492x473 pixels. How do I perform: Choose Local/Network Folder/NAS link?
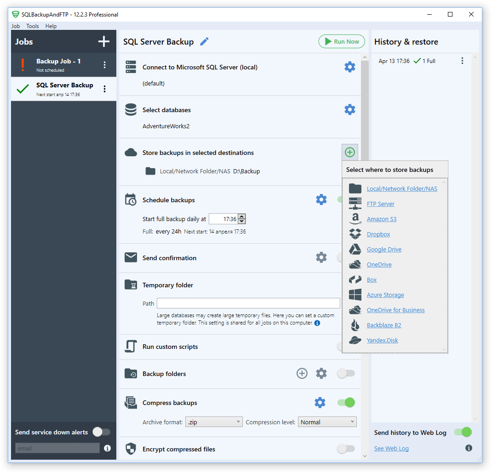[402, 188]
